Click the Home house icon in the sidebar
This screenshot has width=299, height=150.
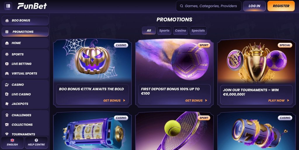(x=7, y=43)
